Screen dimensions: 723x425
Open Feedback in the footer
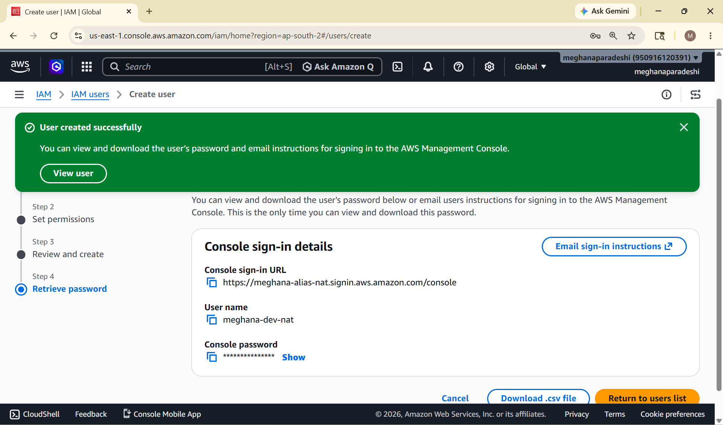[91, 414]
